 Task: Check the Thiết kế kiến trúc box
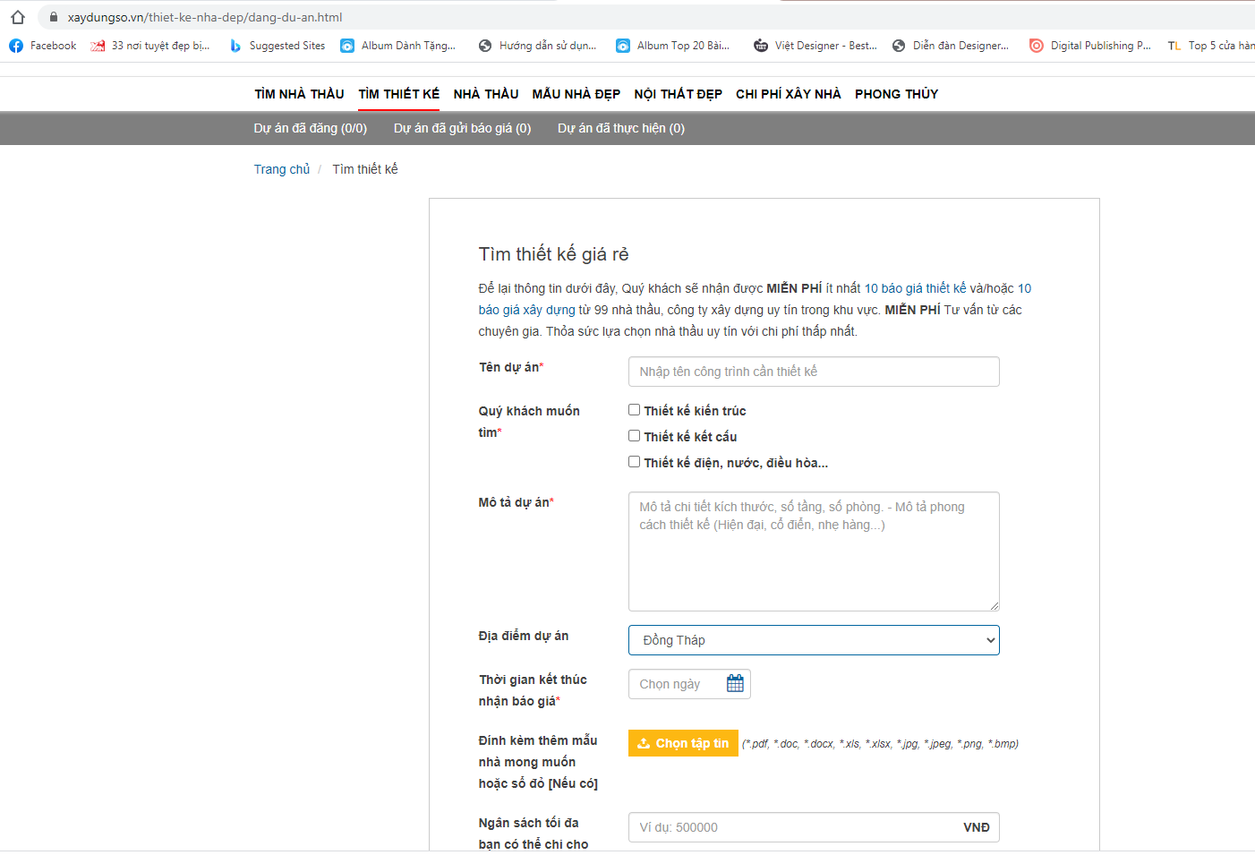coord(634,410)
